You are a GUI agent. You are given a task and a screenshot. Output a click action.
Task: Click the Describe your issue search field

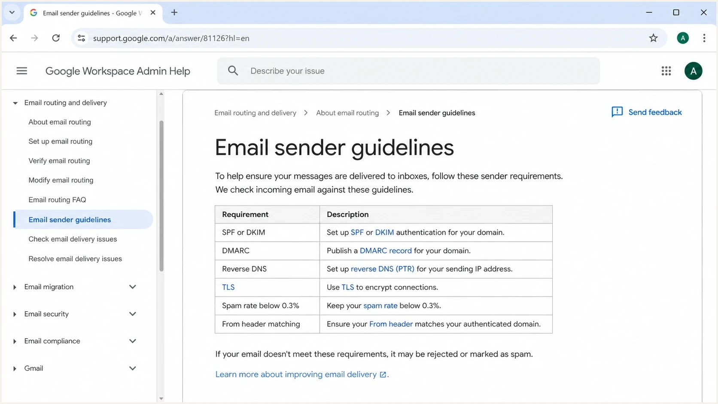pos(408,71)
